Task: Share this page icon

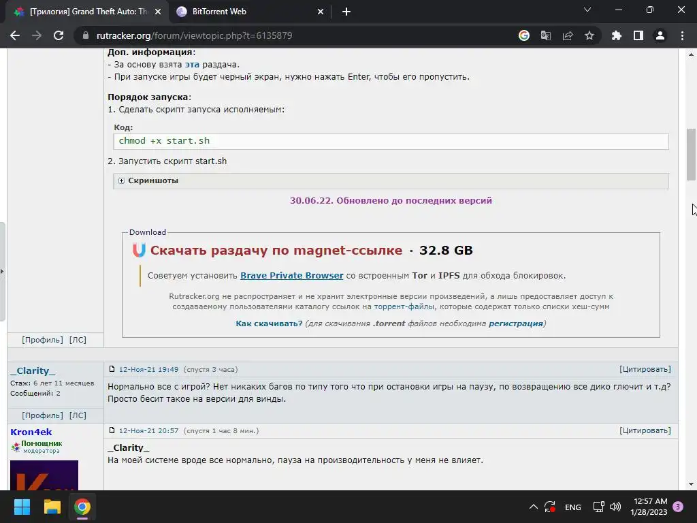Action: [568, 35]
